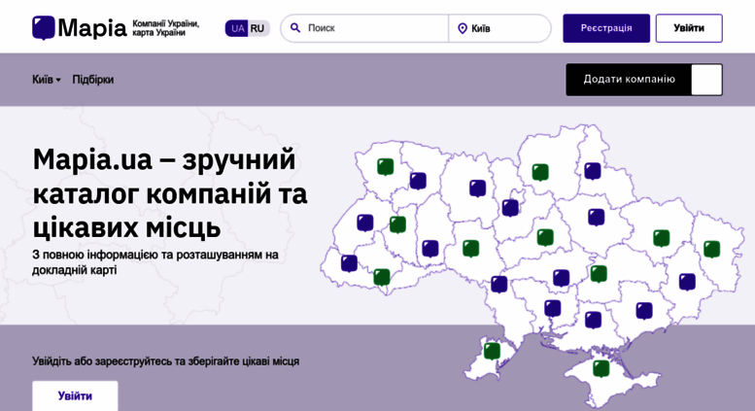Select the green marker in southern Odesa region

point(492,352)
